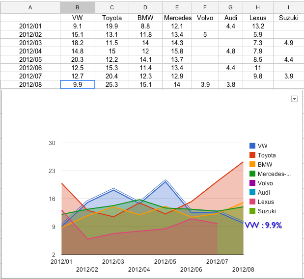304x279 pixels.
Task: Select the 2012/06 row label cell
Action: pos(30,68)
